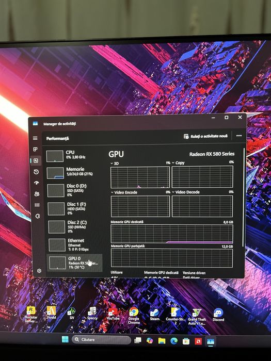Viewport: 271px width, 361px height.
Task: Open Task Manager settings gear
Action: coord(39,271)
